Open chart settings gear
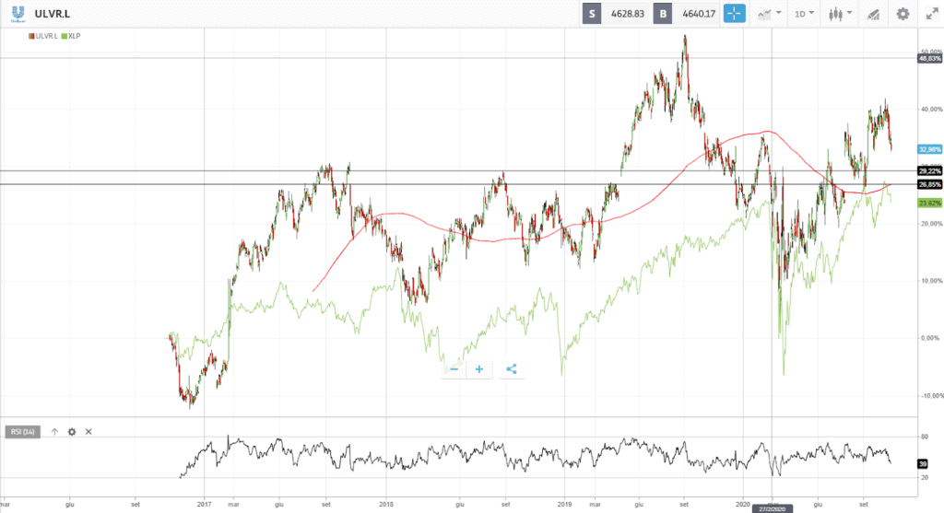The height and width of the screenshot is (513, 944). click(x=903, y=14)
